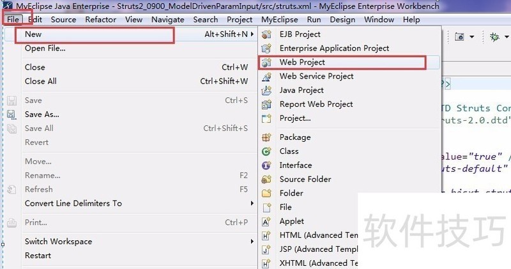Click the EJB Project icon
Screen dimensions: 511x269
coord(267,34)
